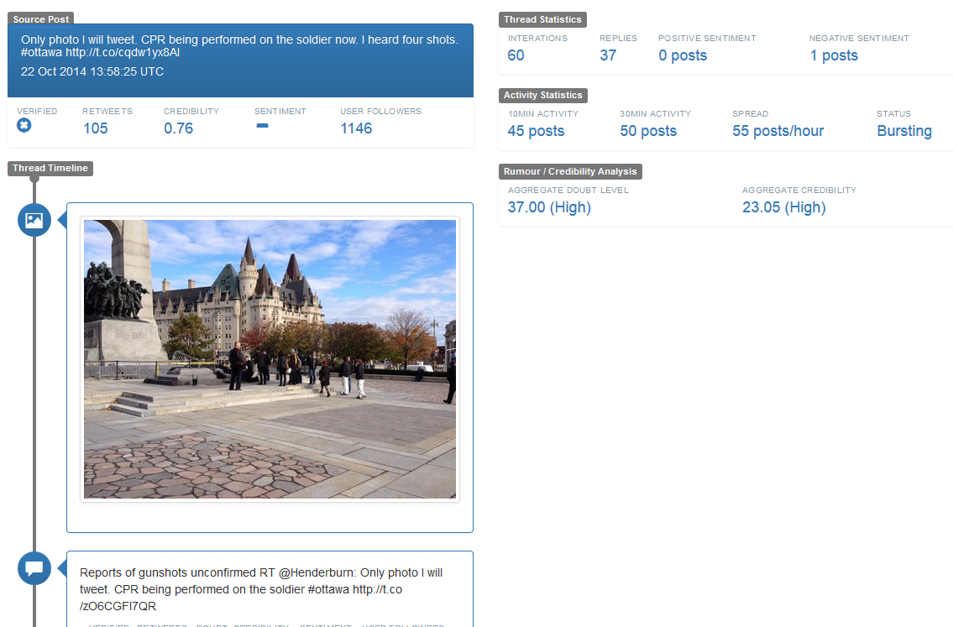Screen dimensions: 953x627
Task: Open the negative sentiment 1 posts value
Action: pyautogui.click(x=834, y=55)
